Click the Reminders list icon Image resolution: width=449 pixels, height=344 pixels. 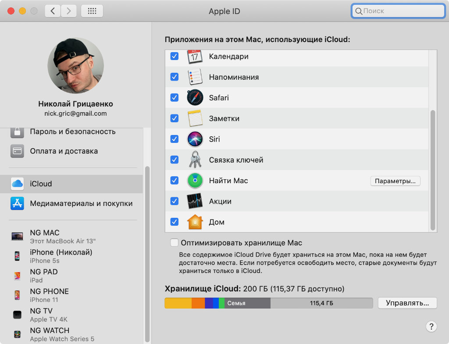[x=195, y=77]
